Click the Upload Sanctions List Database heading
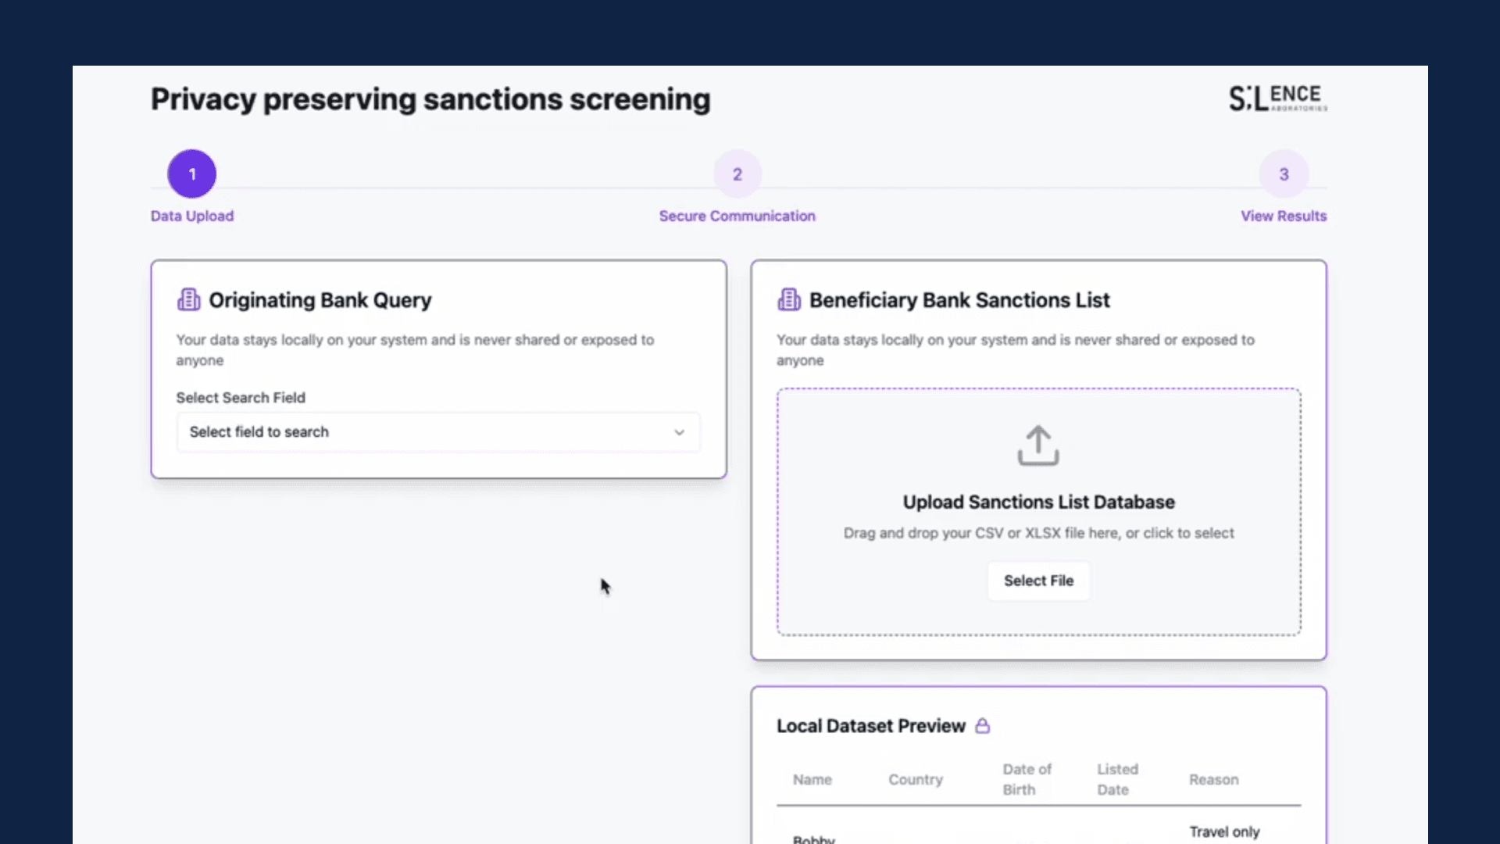Viewport: 1500px width, 844px height. (1038, 502)
